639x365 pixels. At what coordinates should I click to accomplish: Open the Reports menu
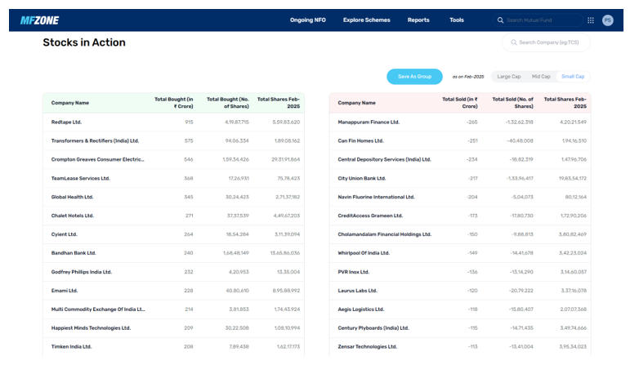point(418,20)
